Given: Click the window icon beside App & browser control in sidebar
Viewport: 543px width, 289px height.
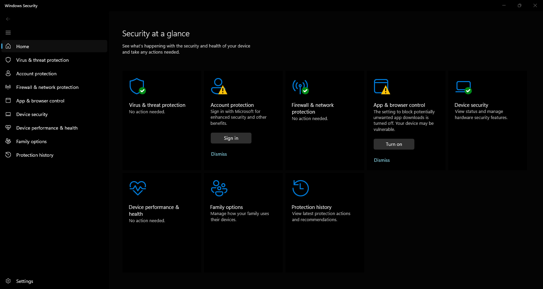Looking at the screenshot, I should point(8,100).
